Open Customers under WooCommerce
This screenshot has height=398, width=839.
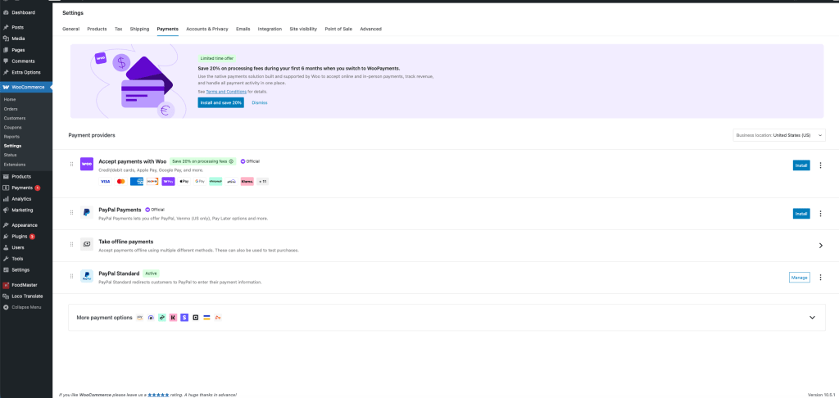tap(15, 118)
